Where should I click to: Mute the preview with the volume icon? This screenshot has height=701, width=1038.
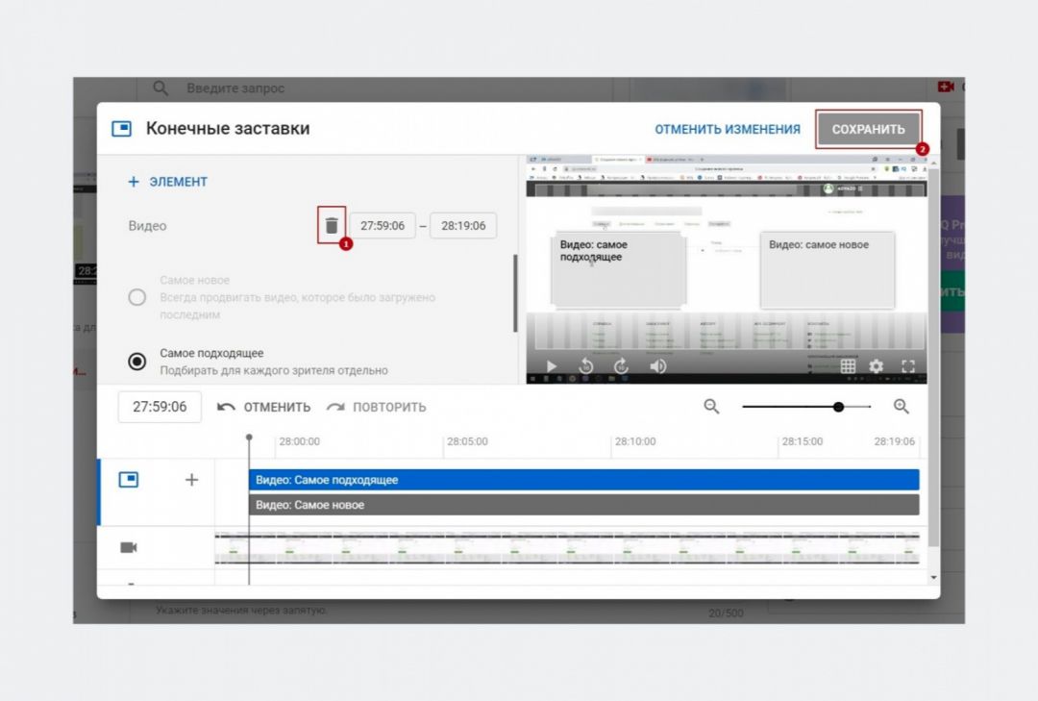[x=658, y=366]
